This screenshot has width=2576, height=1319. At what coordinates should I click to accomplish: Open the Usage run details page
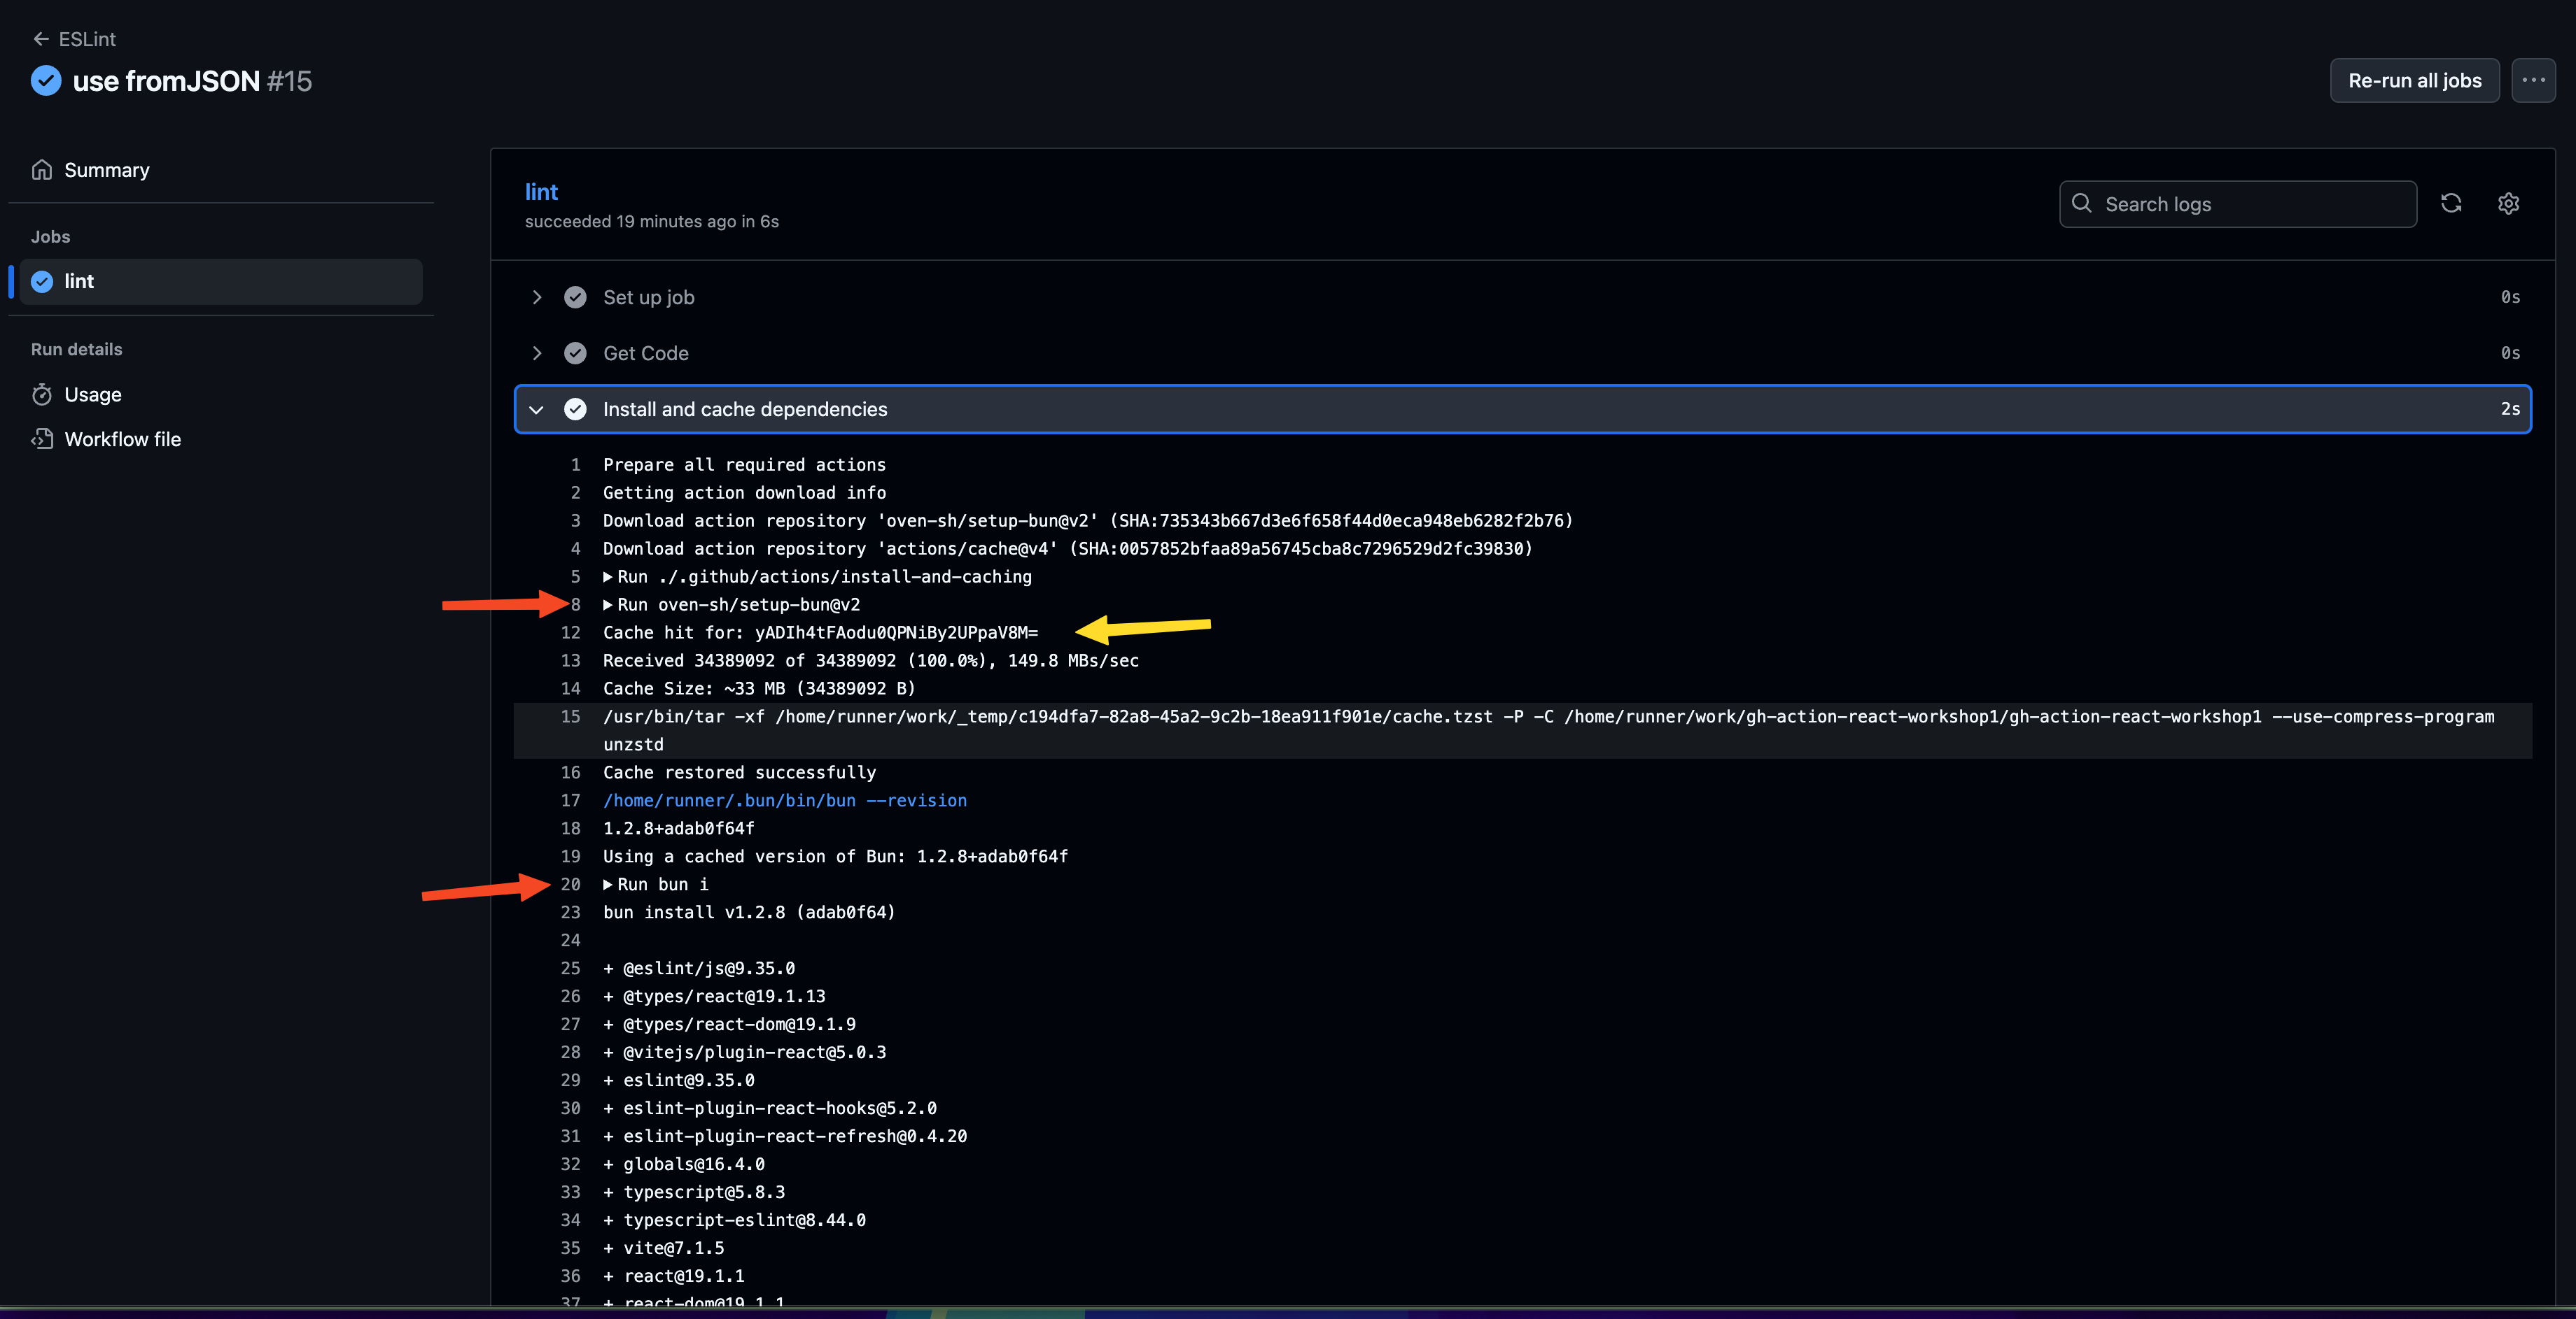pyautogui.click(x=93, y=394)
